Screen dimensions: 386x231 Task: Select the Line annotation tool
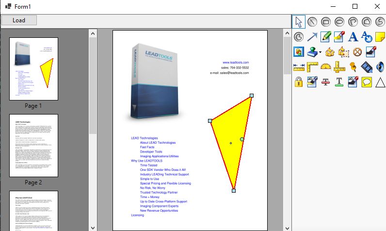click(x=312, y=22)
